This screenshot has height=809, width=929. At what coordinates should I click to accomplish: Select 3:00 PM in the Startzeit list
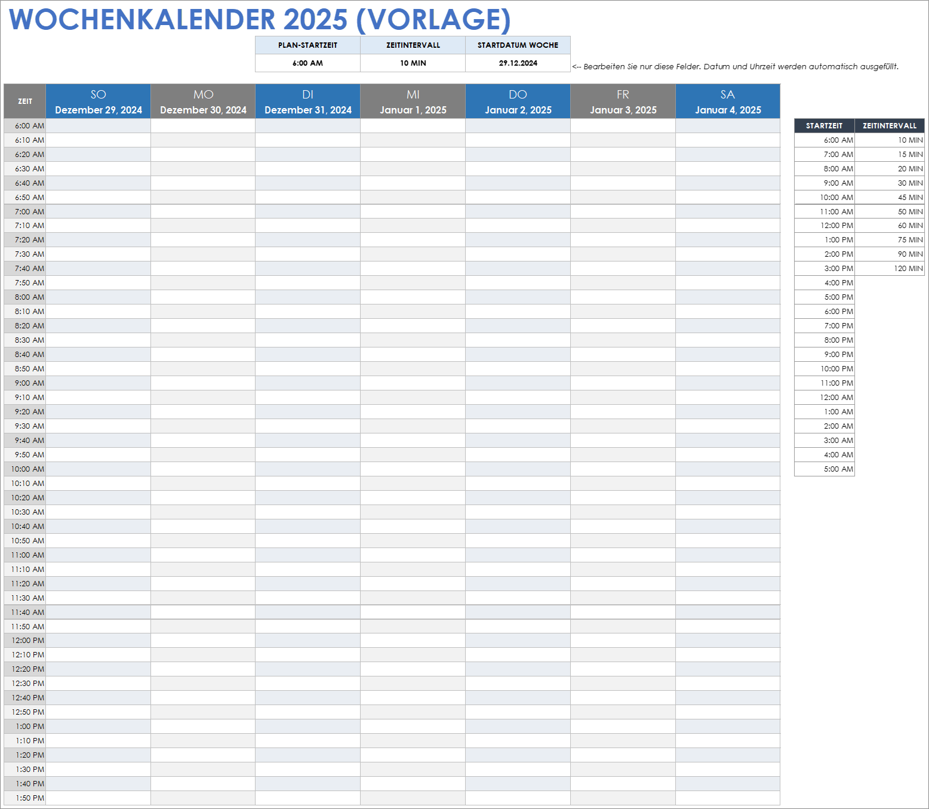825,269
